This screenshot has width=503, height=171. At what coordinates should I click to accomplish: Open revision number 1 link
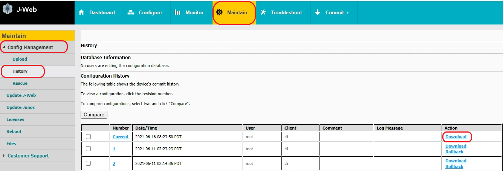tap(114, 149)
